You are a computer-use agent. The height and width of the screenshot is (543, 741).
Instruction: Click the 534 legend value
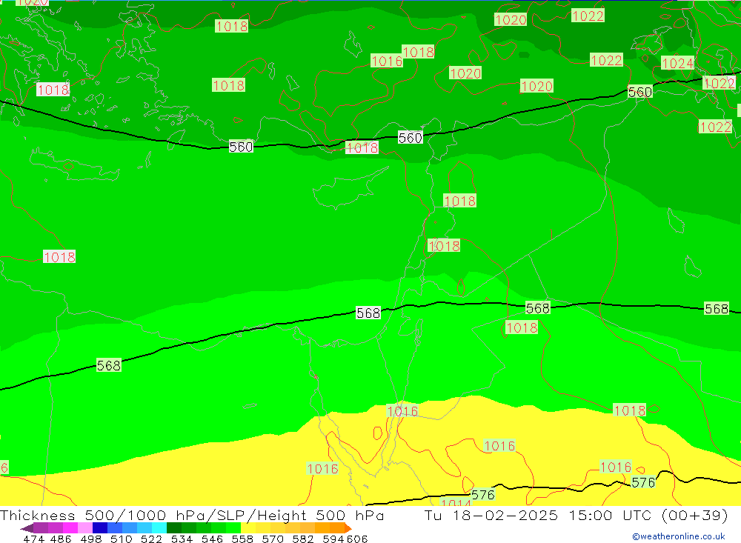click(x=182, y=539)
